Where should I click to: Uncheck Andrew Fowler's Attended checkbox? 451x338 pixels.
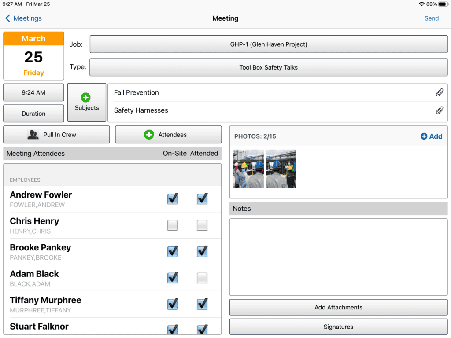[x=202, y=198]
